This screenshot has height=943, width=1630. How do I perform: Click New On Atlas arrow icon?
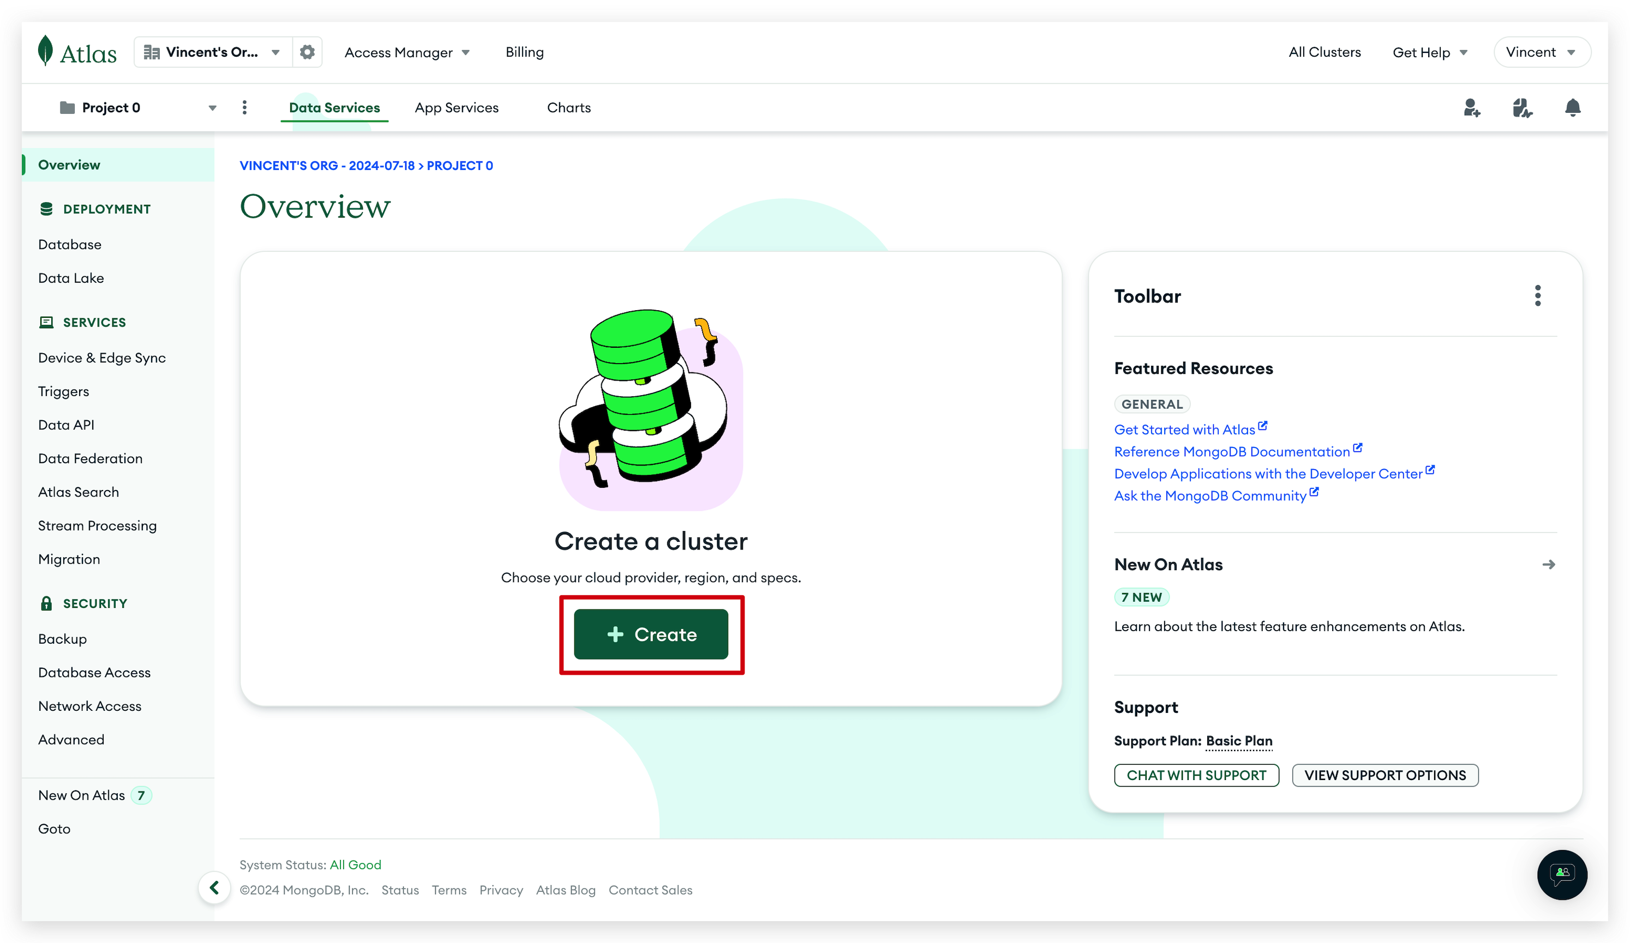point(1549,564)
